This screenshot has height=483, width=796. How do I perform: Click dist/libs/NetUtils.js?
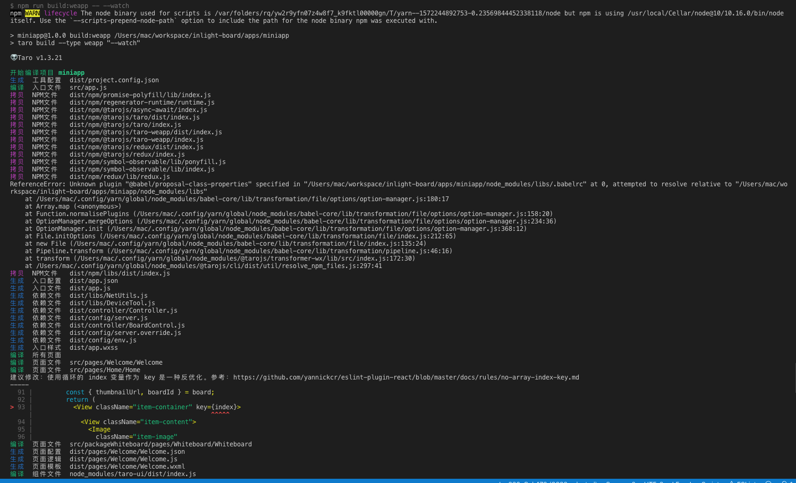click(x=108, y=296)
